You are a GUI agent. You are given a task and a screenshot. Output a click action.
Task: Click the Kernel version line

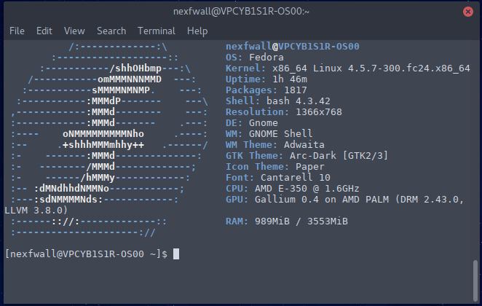[x=347, y=68]
